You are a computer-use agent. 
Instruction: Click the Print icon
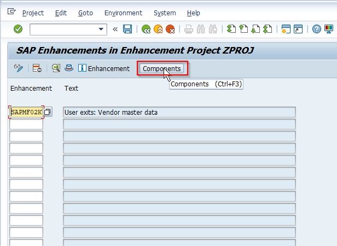click(189, 29)
